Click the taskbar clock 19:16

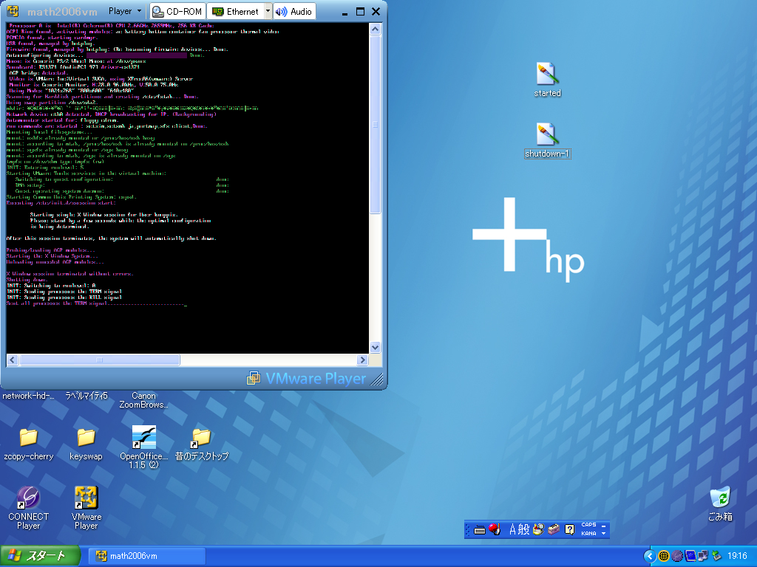[737, 556]
